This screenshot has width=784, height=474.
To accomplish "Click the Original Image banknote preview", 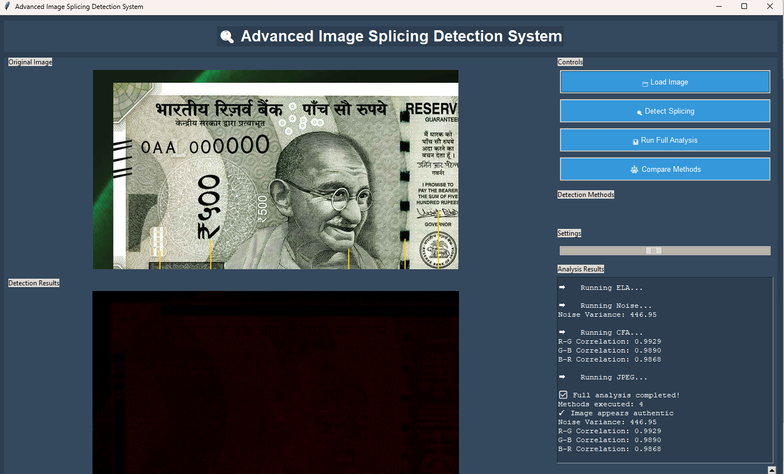I will [x=275, y=170].
